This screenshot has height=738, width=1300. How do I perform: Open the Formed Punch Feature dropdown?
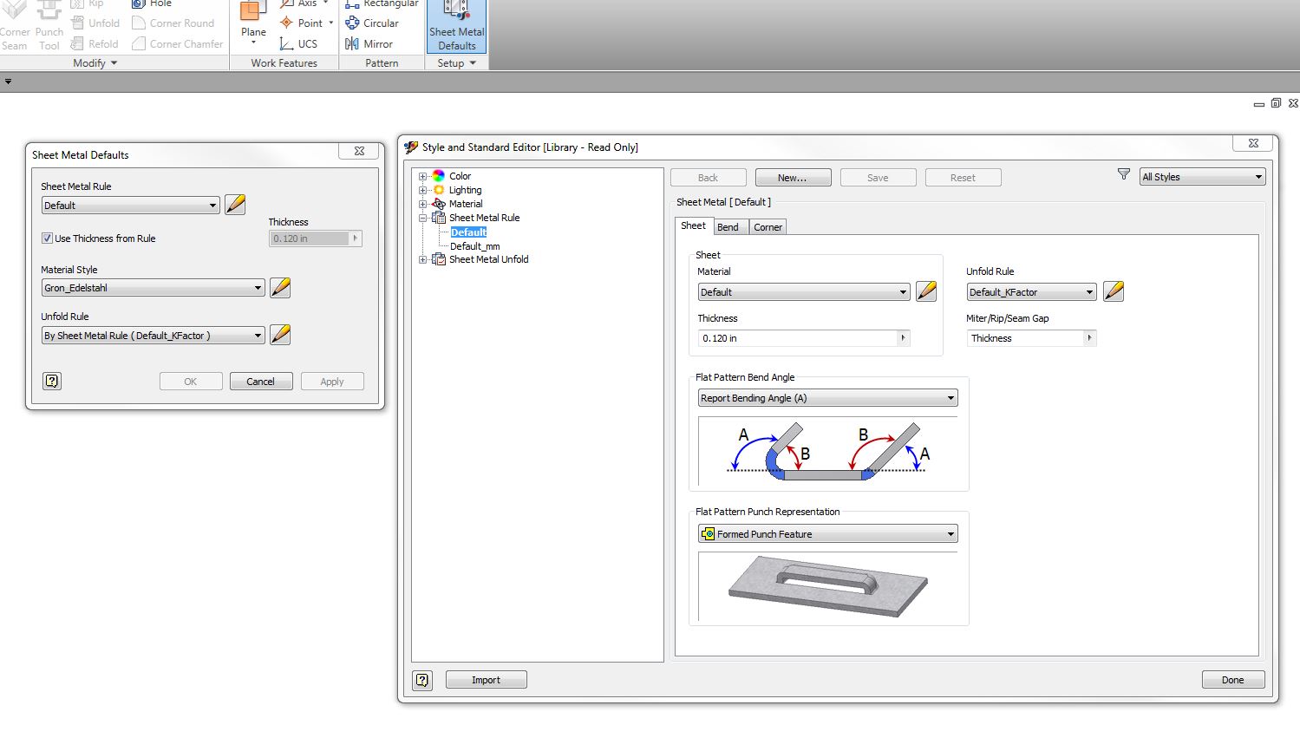click(828, 534)
